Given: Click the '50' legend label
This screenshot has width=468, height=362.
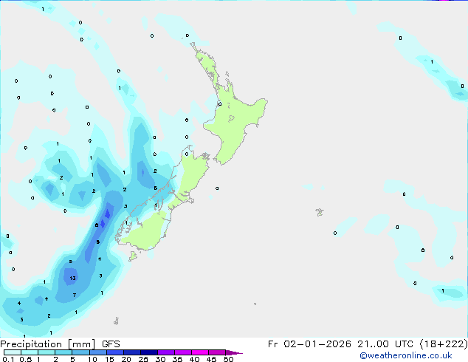Looking at the screenshot, I should (228, 359).
